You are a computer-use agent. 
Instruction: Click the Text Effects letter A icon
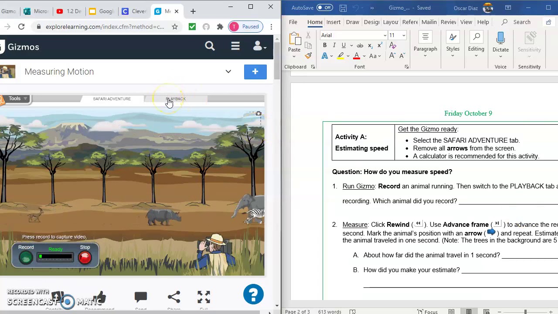(x=325, y=56)
